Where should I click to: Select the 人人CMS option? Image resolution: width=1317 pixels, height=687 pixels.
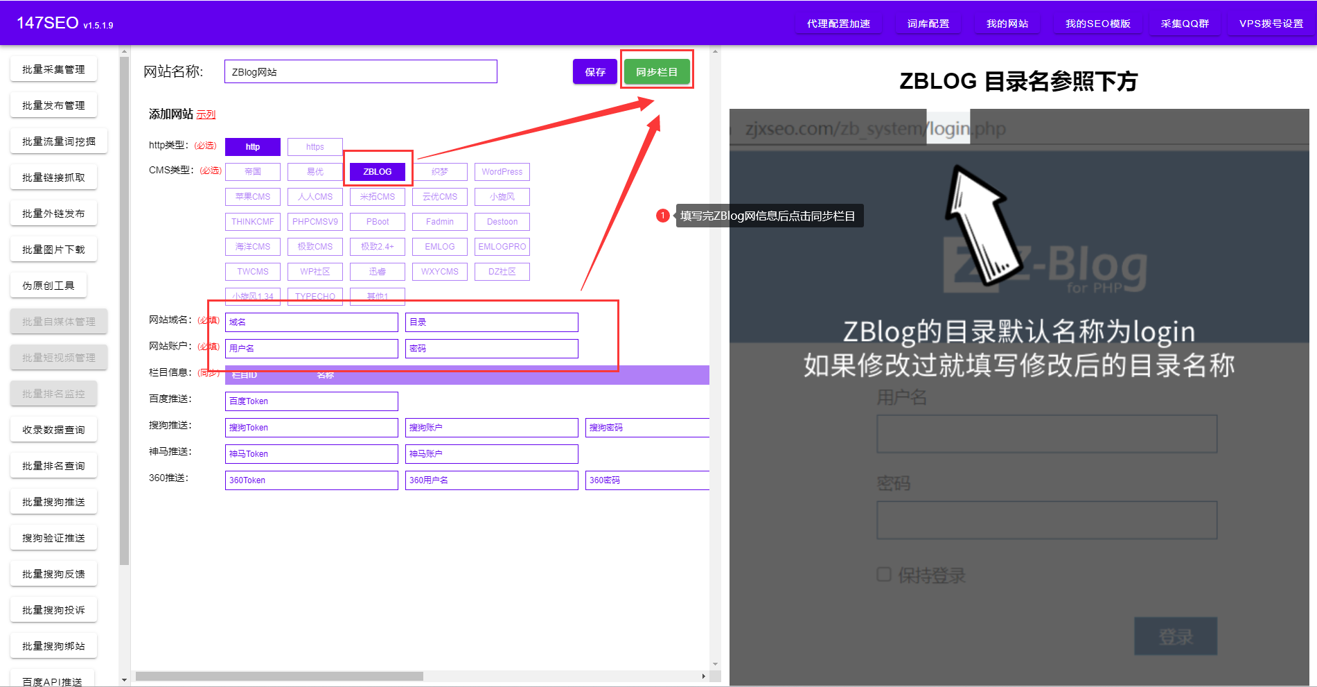click(x=315, y=197)
